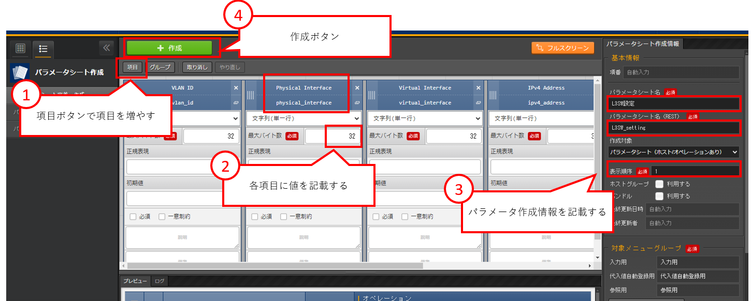Click VLAN ID 最大バイト数 field

(211, 136)
